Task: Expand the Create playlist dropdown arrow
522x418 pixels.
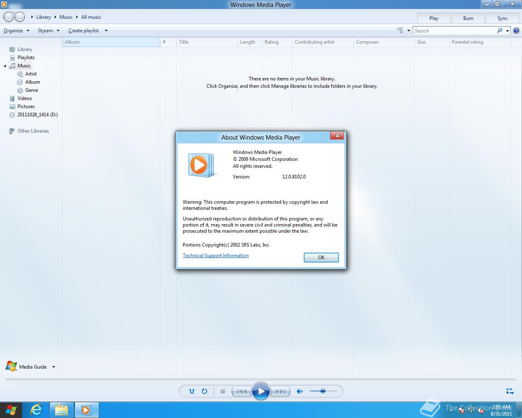Action: 106,31
